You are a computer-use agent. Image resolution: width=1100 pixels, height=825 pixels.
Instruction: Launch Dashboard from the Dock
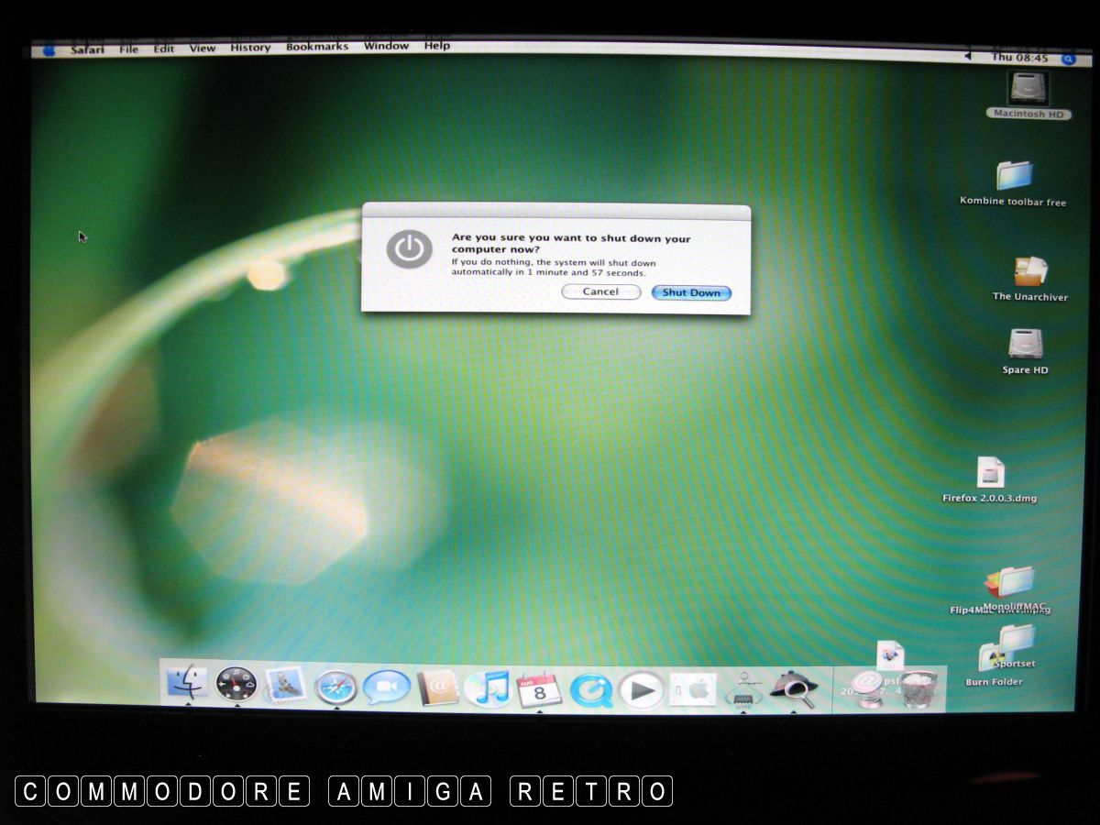coord(236,685)
